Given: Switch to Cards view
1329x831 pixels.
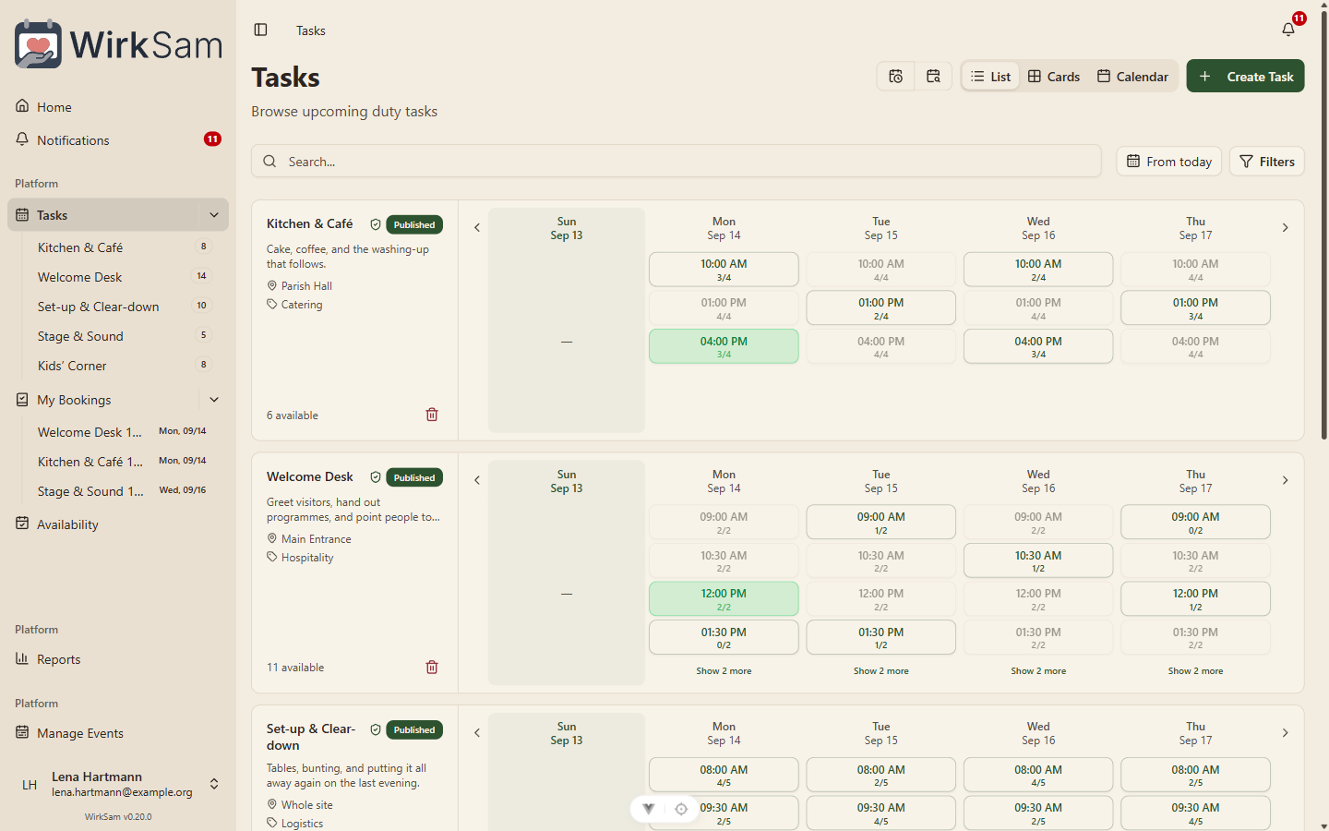Looking at the screenshot, I should (1054, 77).
